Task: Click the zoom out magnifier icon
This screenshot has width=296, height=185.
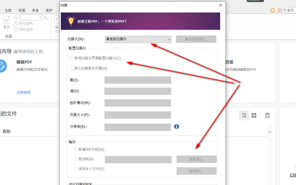Action: [x=16, y=18]
